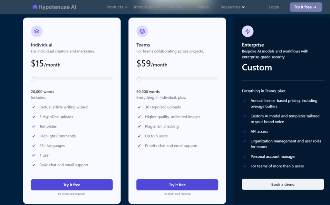This screenshot has height=205, width=330.
Task: Click the Individual plan word-count slider handle
Action: click(x=34, y=79)
